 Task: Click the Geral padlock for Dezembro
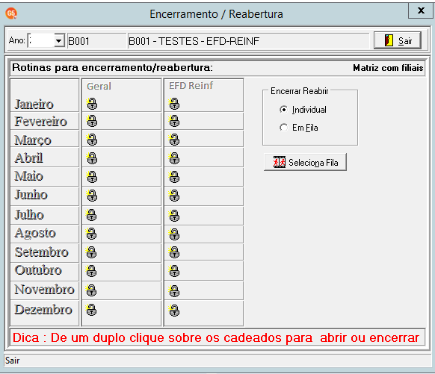click(91, 310)
